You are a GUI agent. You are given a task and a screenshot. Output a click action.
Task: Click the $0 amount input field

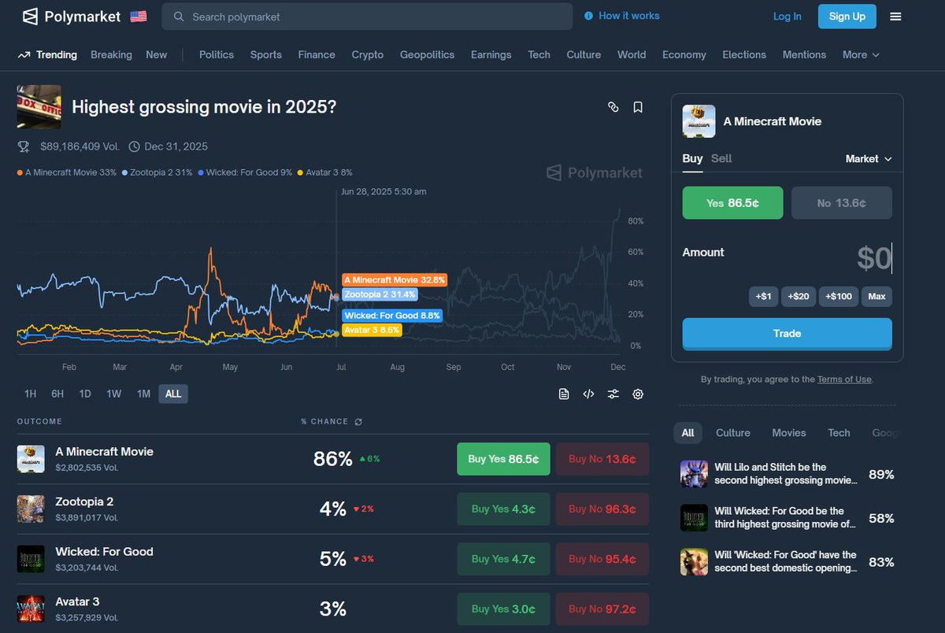873,258
